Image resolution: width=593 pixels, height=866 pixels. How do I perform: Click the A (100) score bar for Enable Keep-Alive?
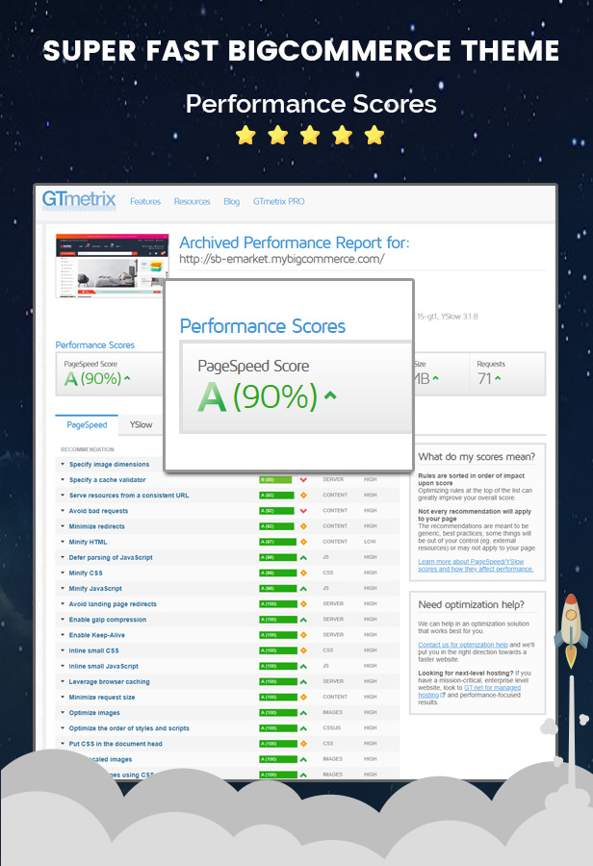[277, 635]
